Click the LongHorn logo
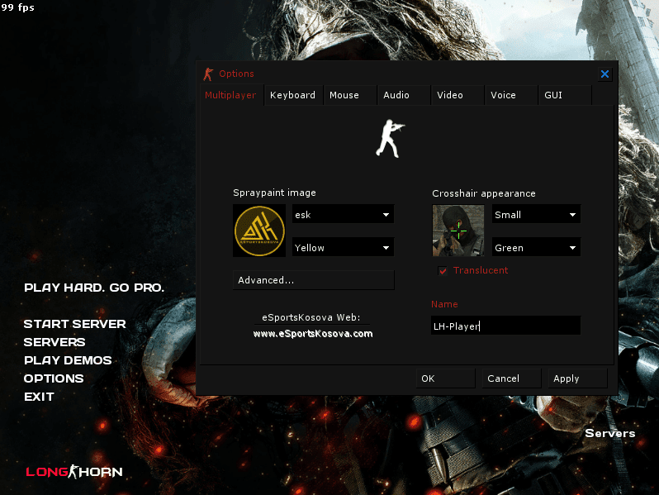This screenshot has width=659, height=495. (74, 472)
